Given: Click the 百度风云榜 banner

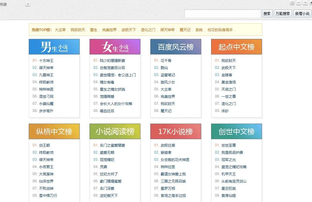Looking at the screenshot, I should pyautogui.click(x=176, y=47).
